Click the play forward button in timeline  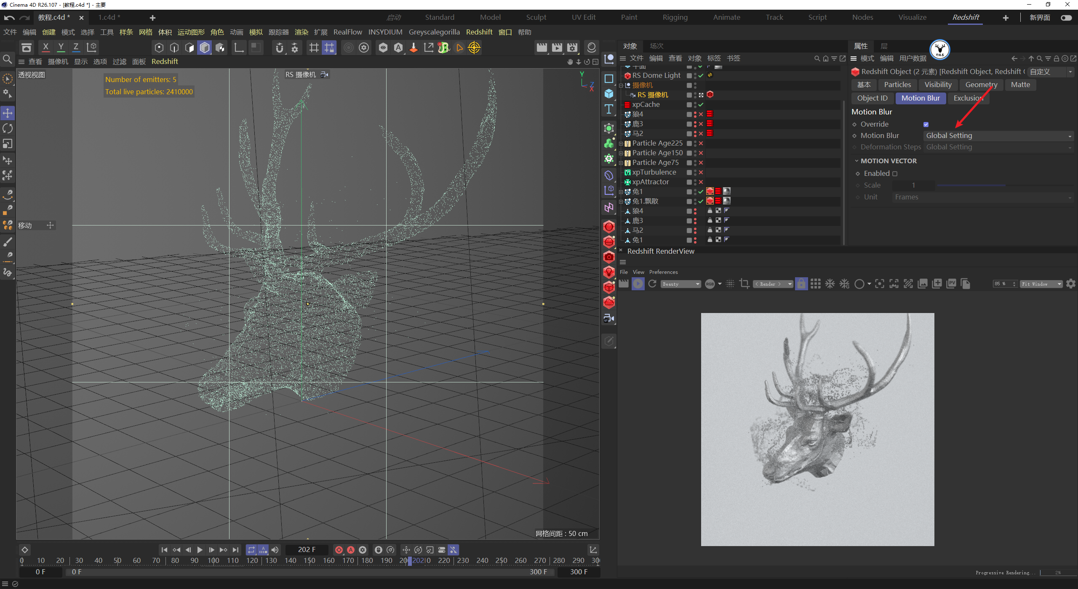200,550
